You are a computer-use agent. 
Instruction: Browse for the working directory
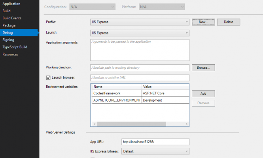203,68
